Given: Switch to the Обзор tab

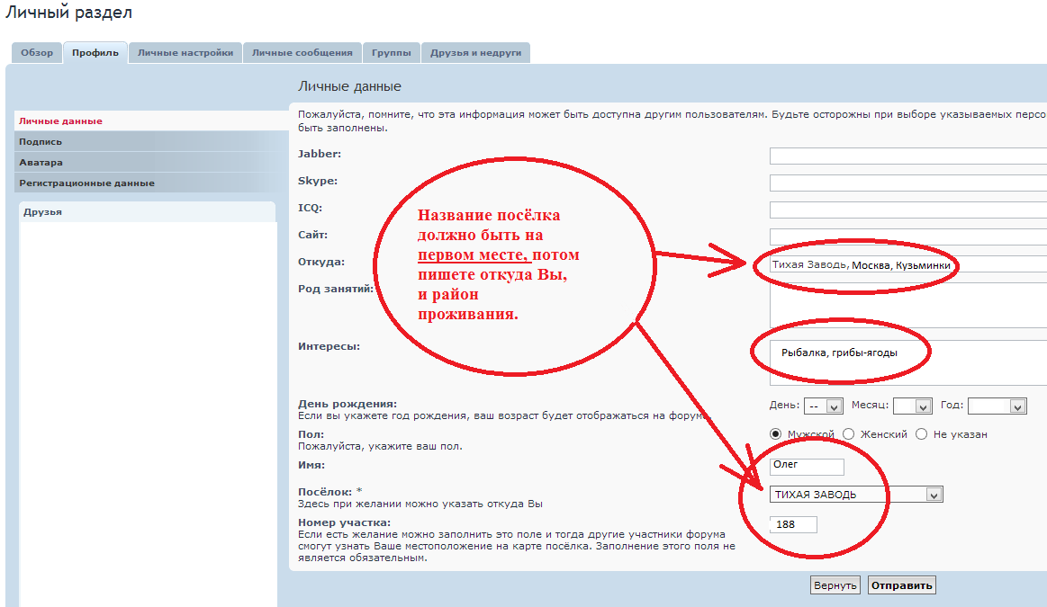Looking at the screenshot, I should click(x=37, y=53).
